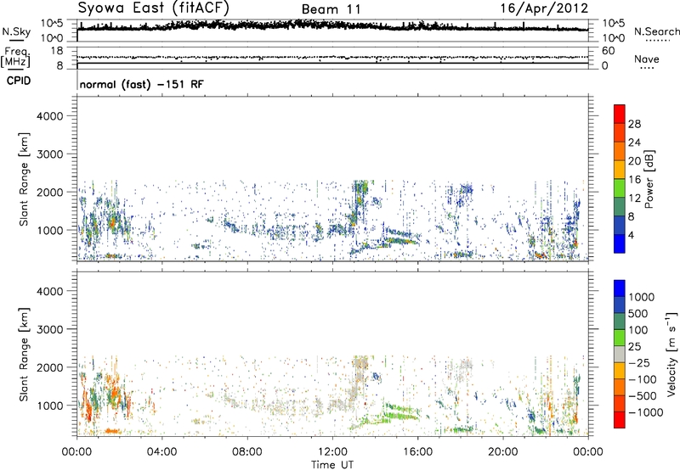Click the 'normal (fast) -151 RF' text
This screenshot has width=680, height=470.
coord(141,84)
